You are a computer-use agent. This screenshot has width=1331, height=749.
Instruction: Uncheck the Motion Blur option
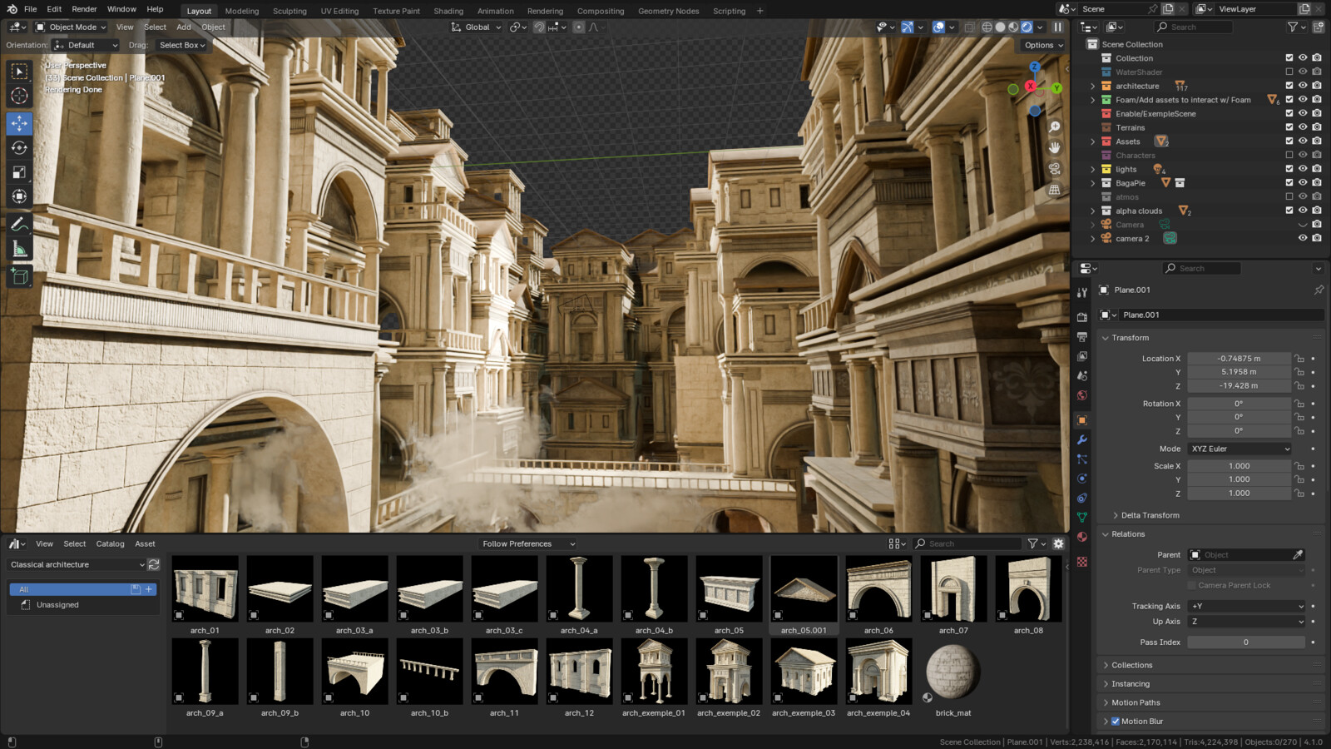(x=1116, y=721)
